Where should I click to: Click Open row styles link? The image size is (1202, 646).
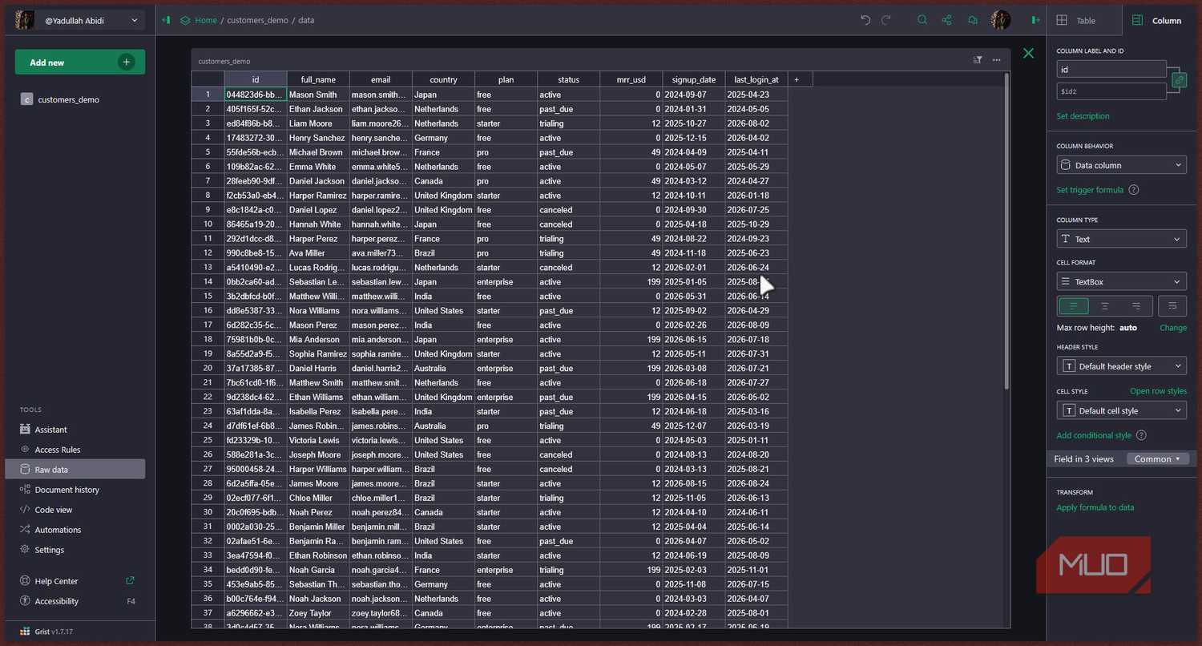click(1158, 391)
